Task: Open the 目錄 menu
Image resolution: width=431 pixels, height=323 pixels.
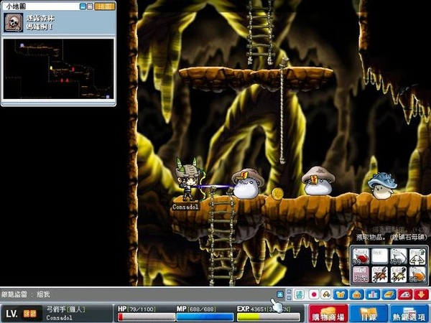Action: click(369, 314)
